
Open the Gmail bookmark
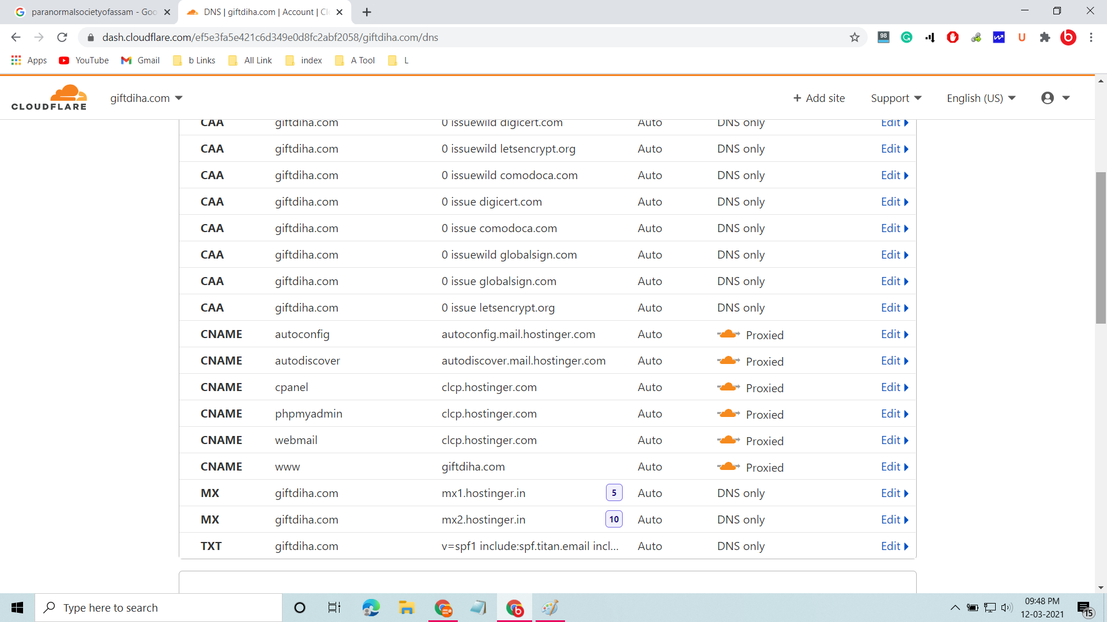click(140, 60)
